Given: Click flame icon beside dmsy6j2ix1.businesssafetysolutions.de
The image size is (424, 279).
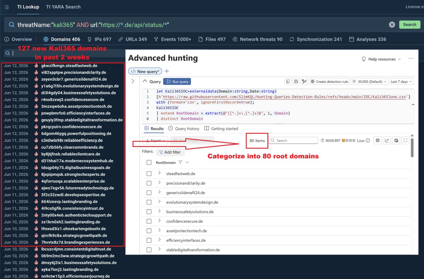Looking at the screenshot, I should click(x=36, y=263).
